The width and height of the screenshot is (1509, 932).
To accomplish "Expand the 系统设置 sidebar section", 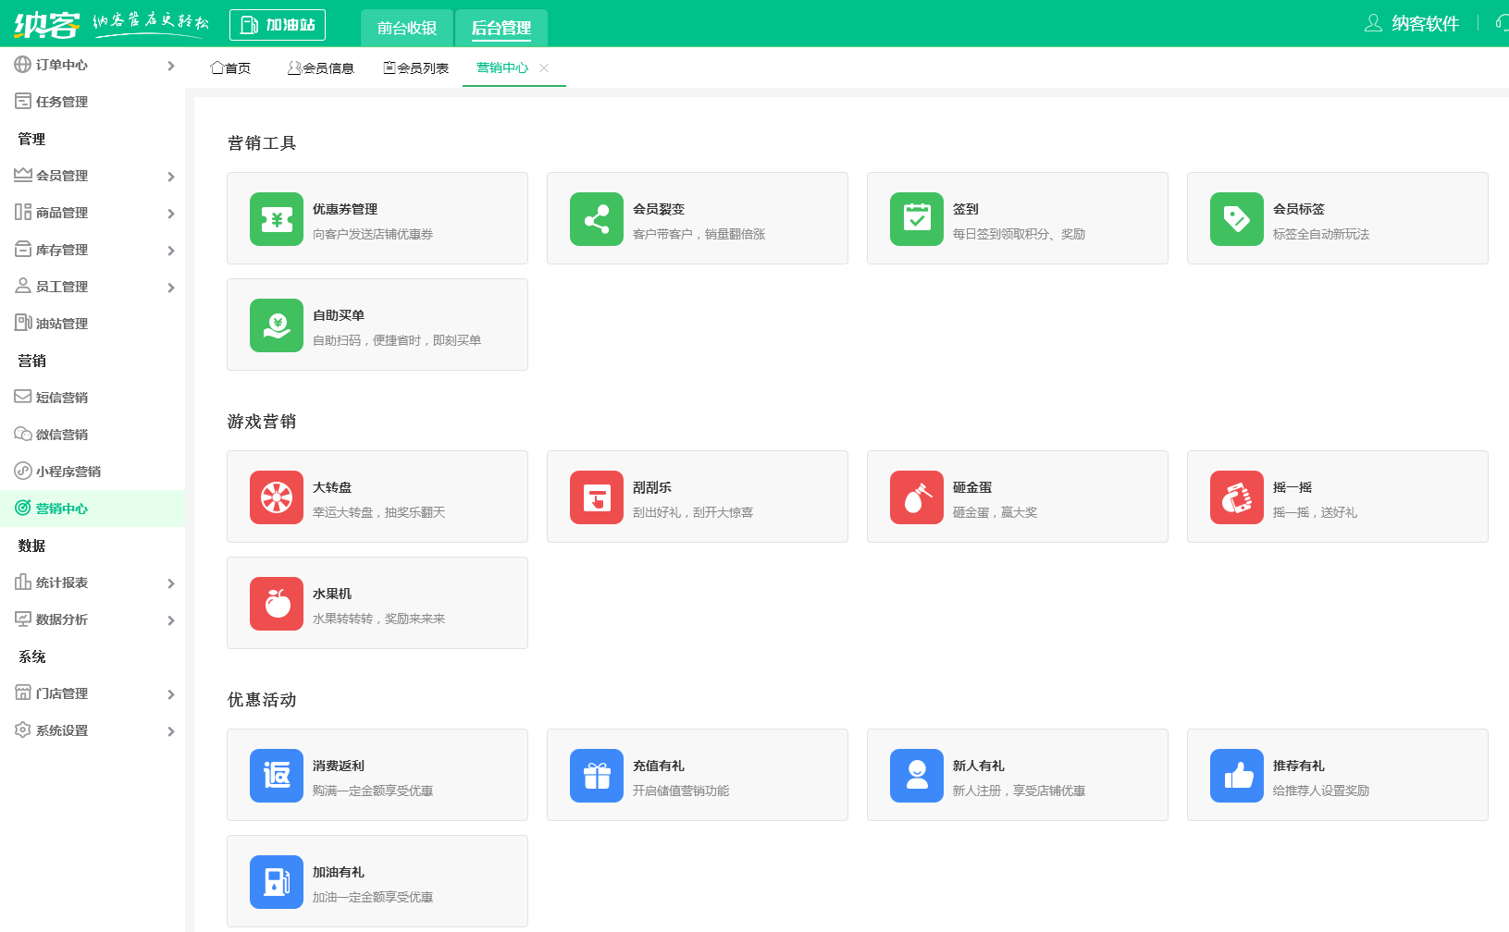I will coord(93,730).
